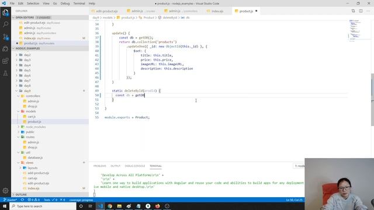374x210 pixels.
Task: Click the master branch status item
Action: 10,199
